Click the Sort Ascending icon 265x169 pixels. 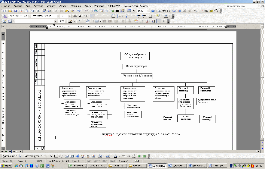[x=148, y=21]
